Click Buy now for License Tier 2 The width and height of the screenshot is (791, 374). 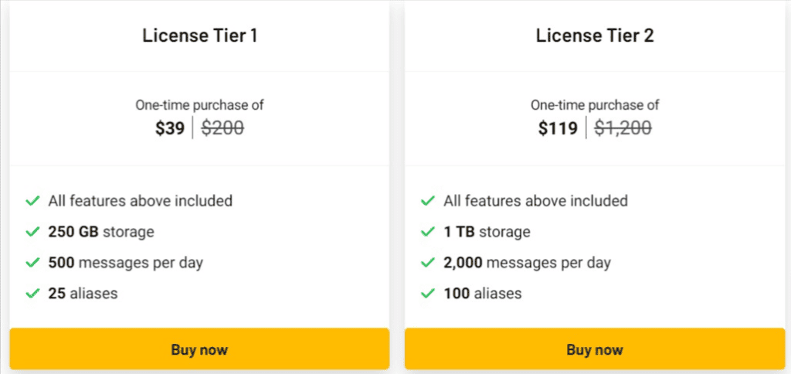(595, 349)
